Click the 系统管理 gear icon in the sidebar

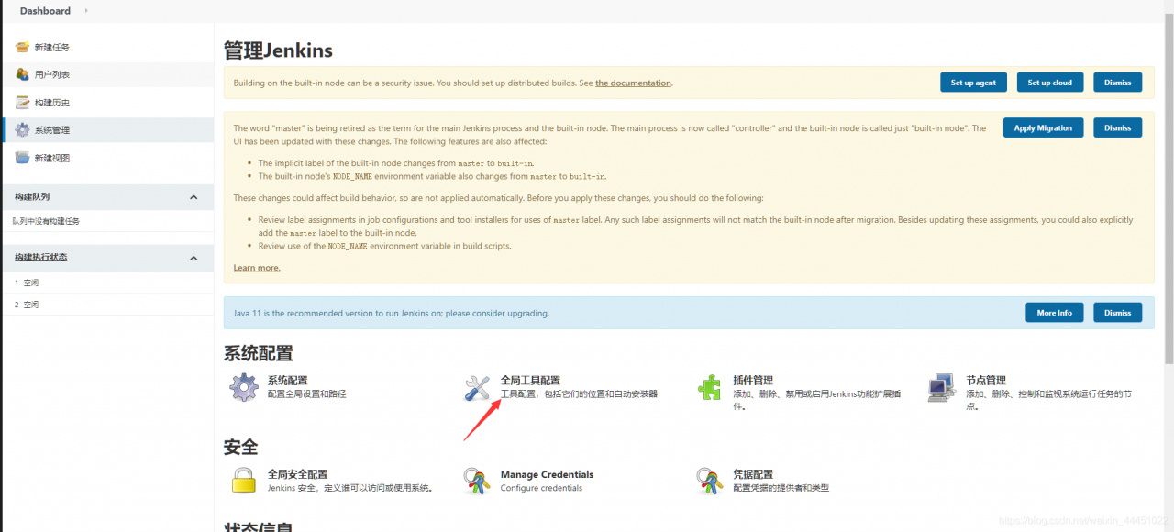click(22, 129)
